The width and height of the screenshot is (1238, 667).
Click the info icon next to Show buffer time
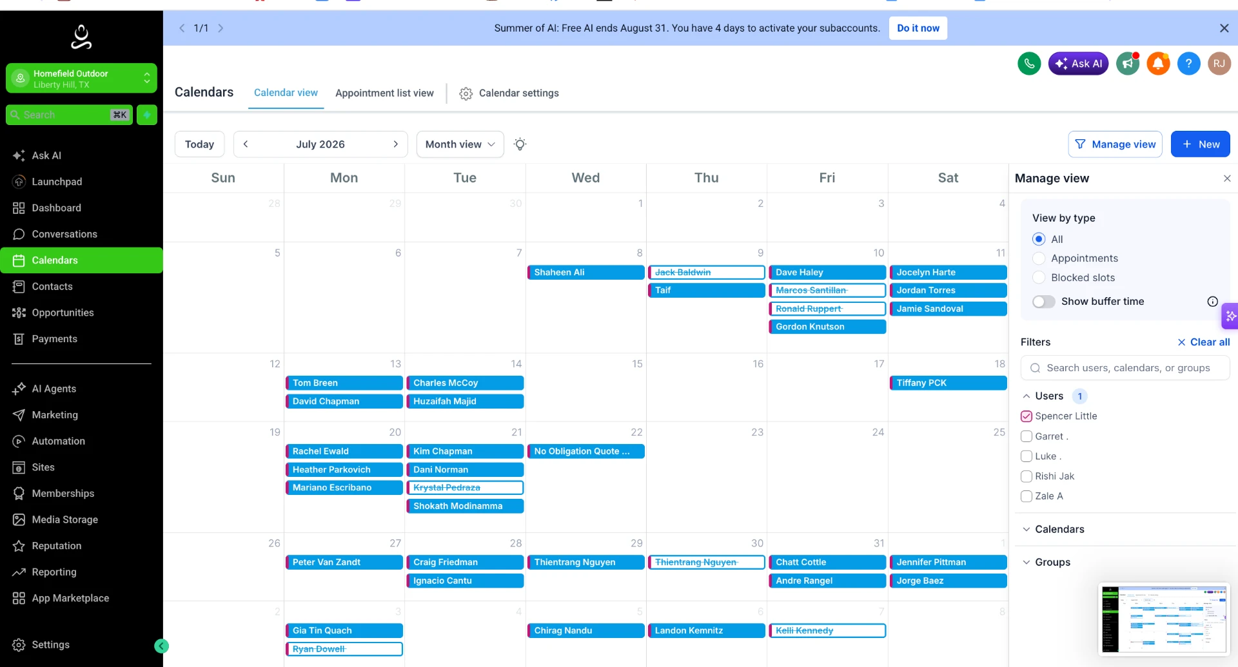[x=1212, y=302]
